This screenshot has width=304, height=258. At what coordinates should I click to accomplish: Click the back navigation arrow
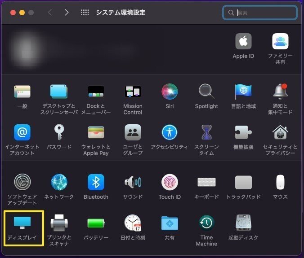pyautogui.click(x=50, y=13)
